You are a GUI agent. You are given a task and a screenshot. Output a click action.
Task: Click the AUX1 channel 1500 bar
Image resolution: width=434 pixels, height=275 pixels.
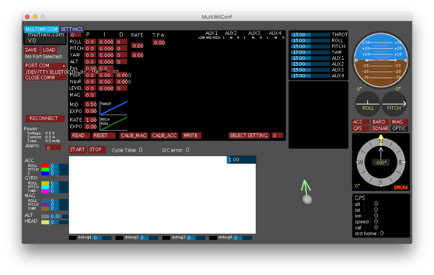coord(310,58)
